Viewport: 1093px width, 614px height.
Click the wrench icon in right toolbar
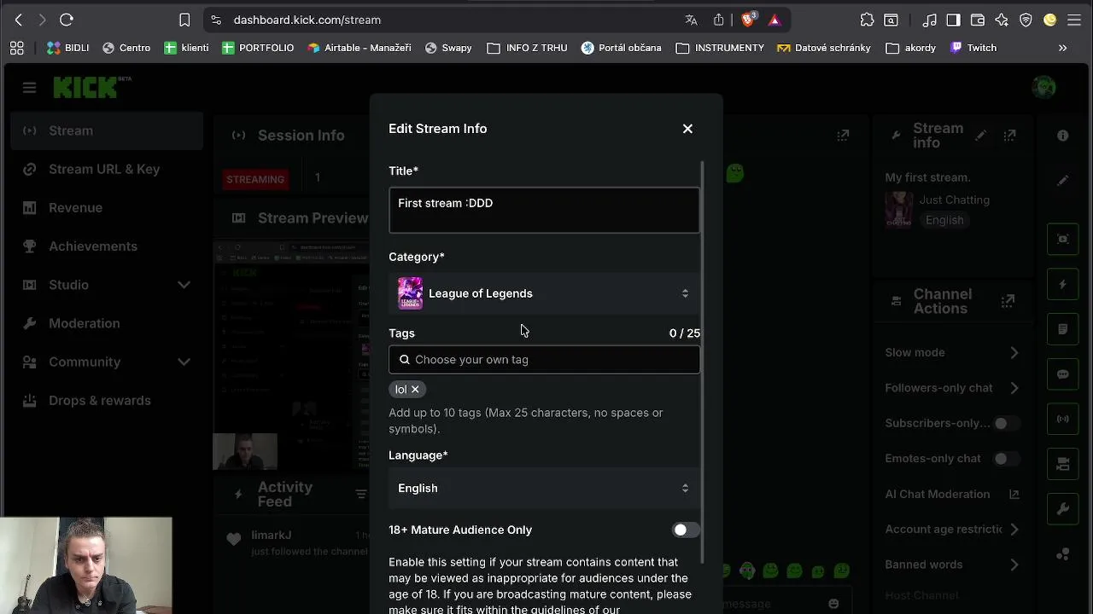tap(1063, 509)
